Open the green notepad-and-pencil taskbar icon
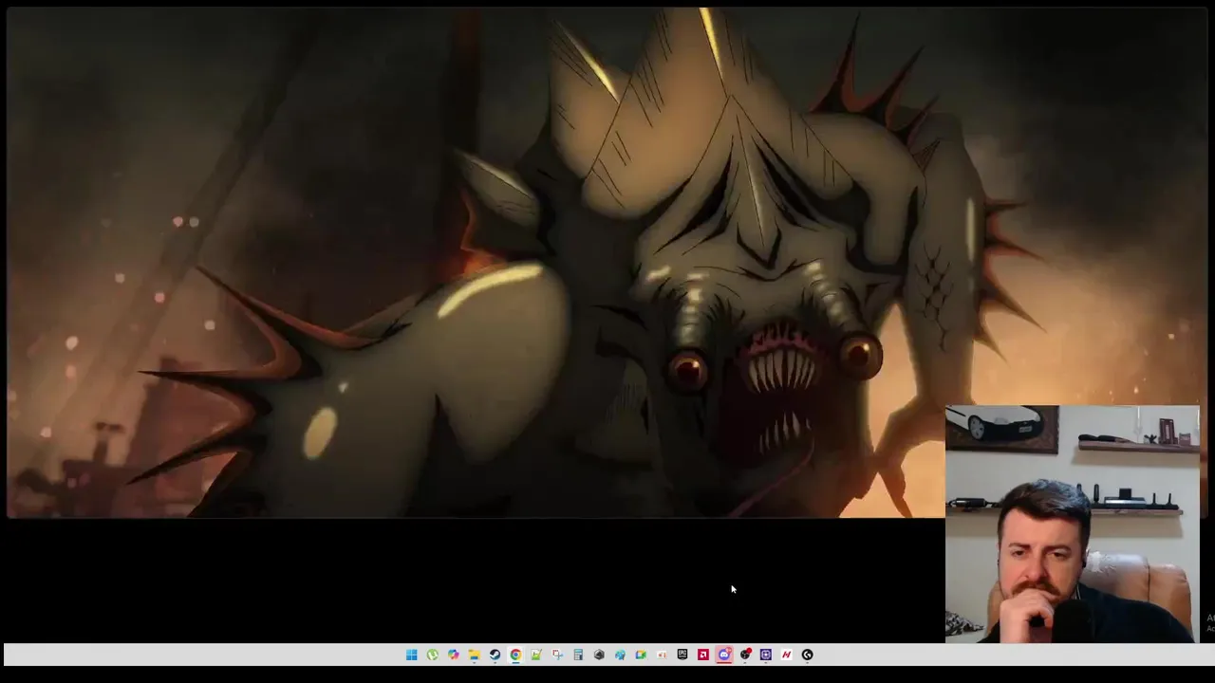Screen dimensions: 1215x683 coord(536,655)
